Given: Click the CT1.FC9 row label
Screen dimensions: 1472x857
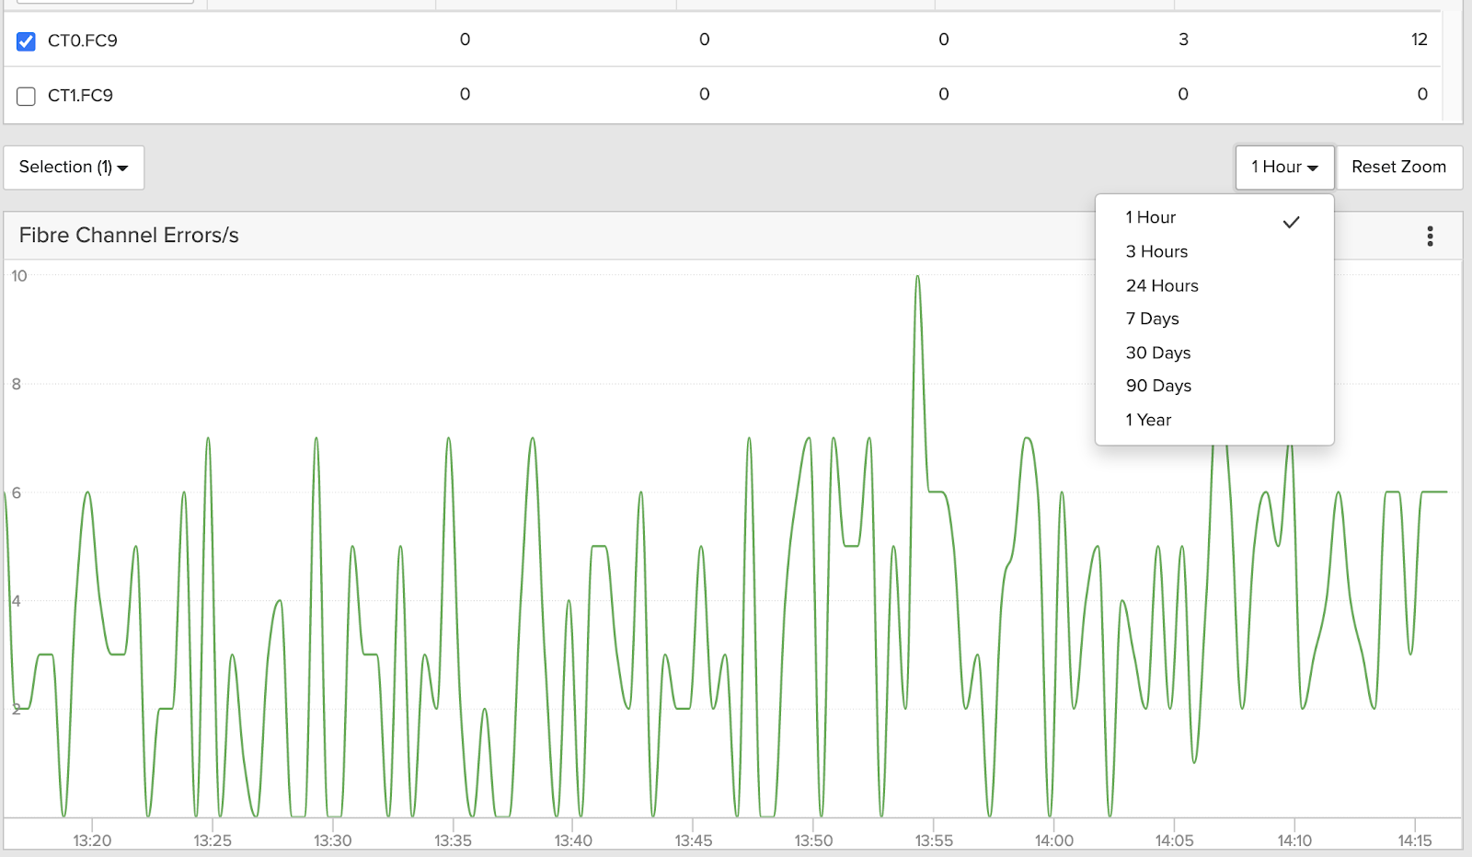Looking at the screenshot, I should (80, 96).
